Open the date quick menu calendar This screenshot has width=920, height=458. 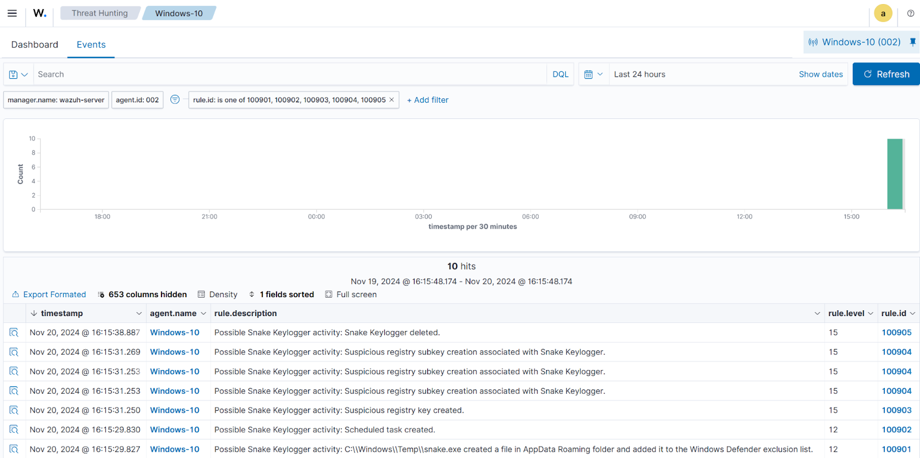tap(593, 75)
